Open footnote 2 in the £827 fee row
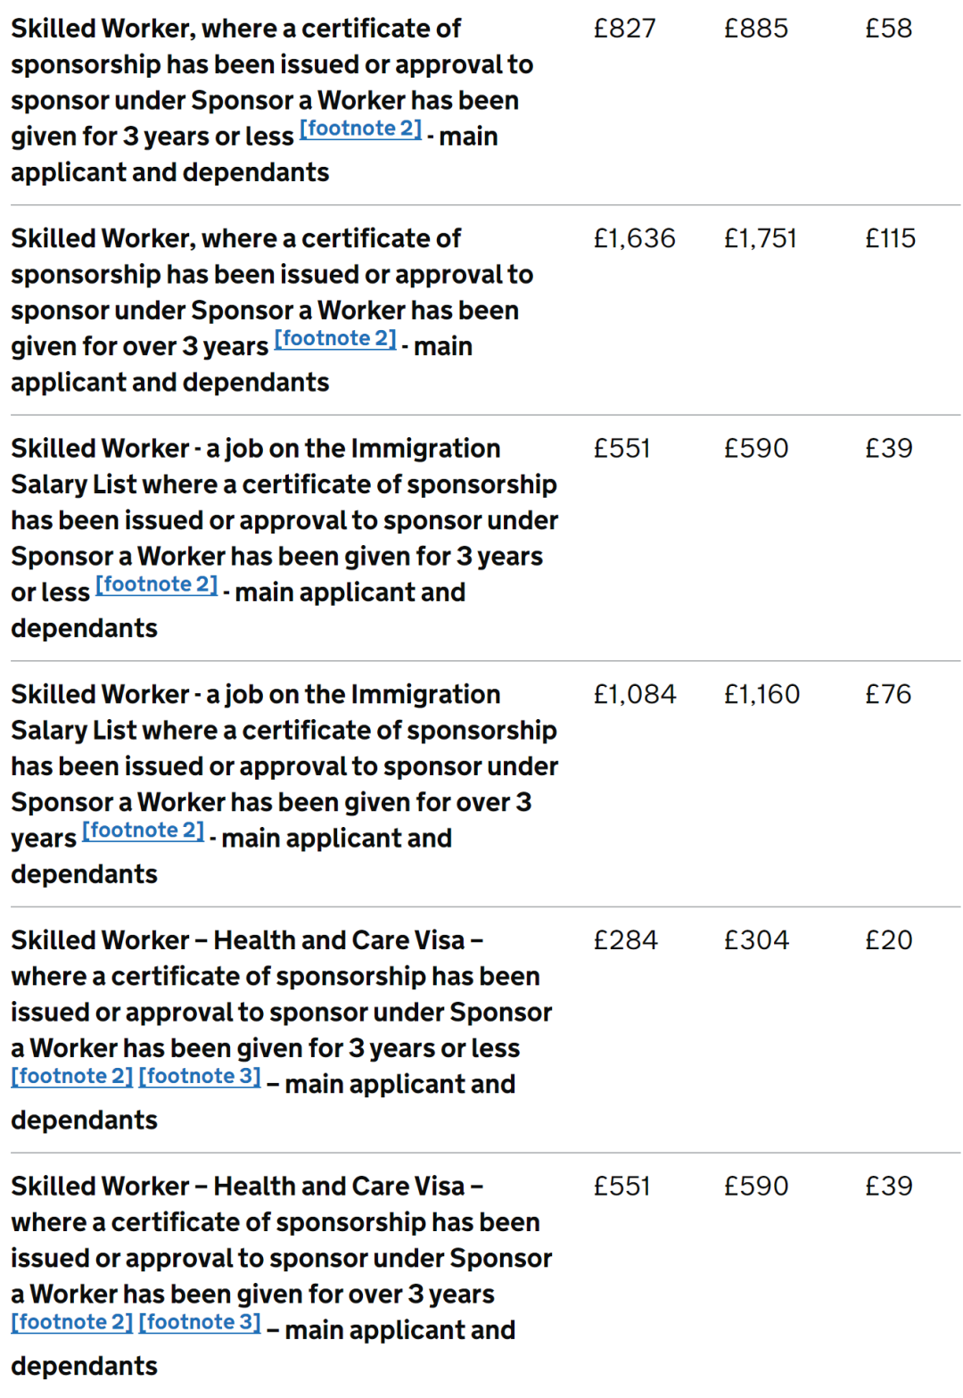 coord(360,128)
